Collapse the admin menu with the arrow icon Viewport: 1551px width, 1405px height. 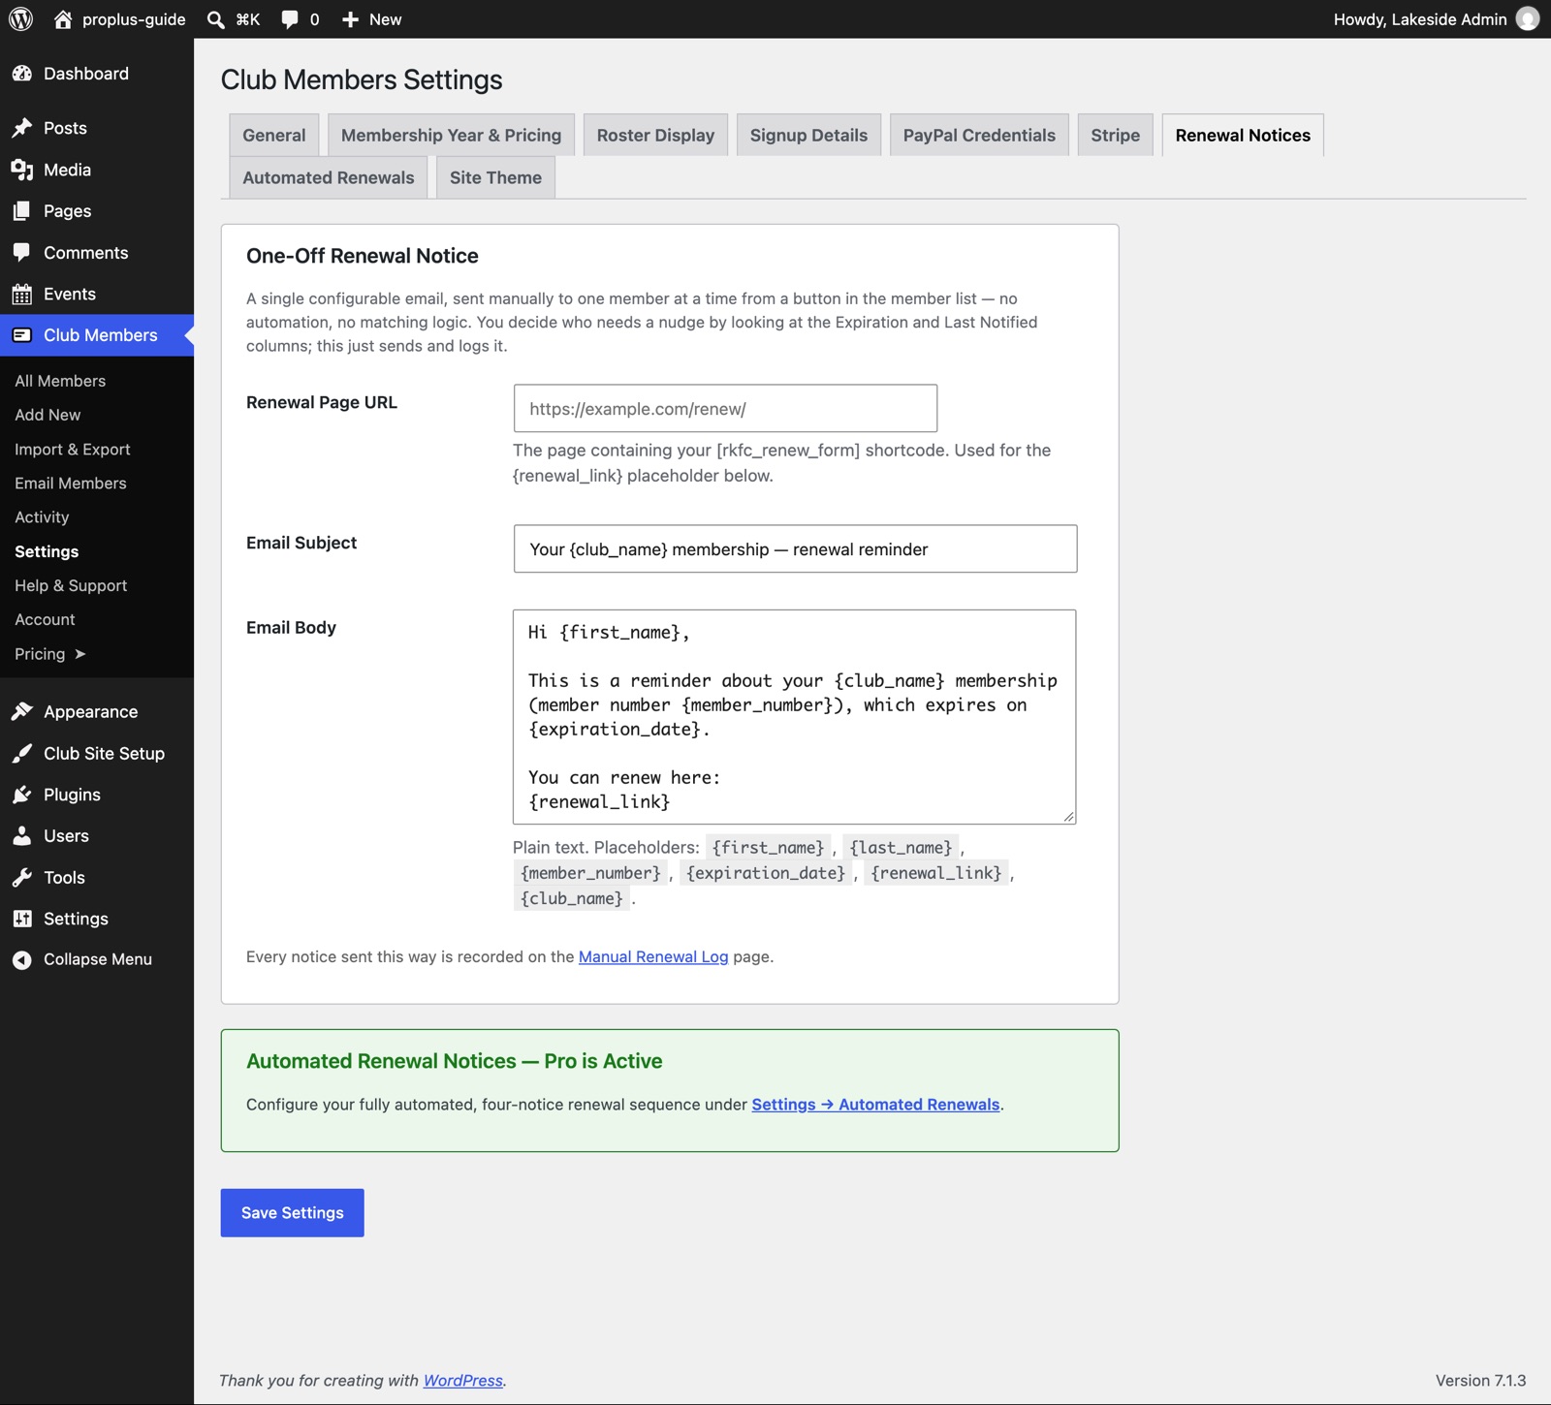coord(22,959)
